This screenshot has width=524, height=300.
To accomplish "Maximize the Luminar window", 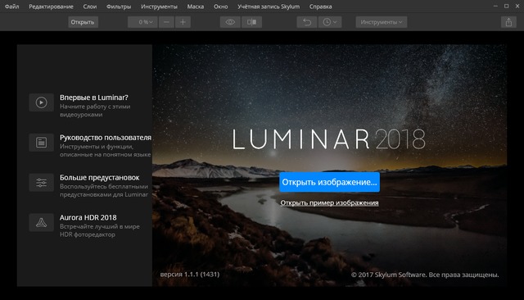I will [507, 6].
